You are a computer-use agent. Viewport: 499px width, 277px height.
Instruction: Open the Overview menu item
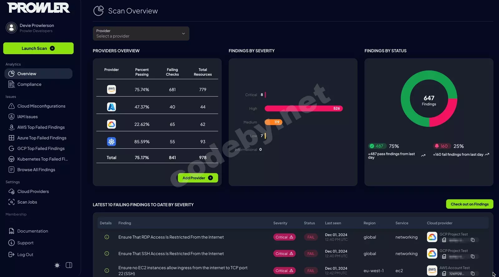click(x=38, y=74)
